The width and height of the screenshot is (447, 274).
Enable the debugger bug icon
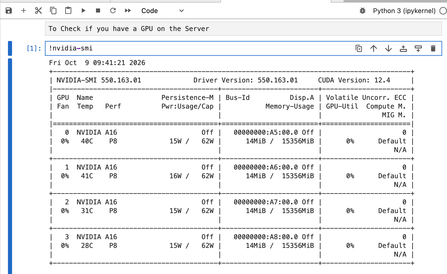pos(363,11)
